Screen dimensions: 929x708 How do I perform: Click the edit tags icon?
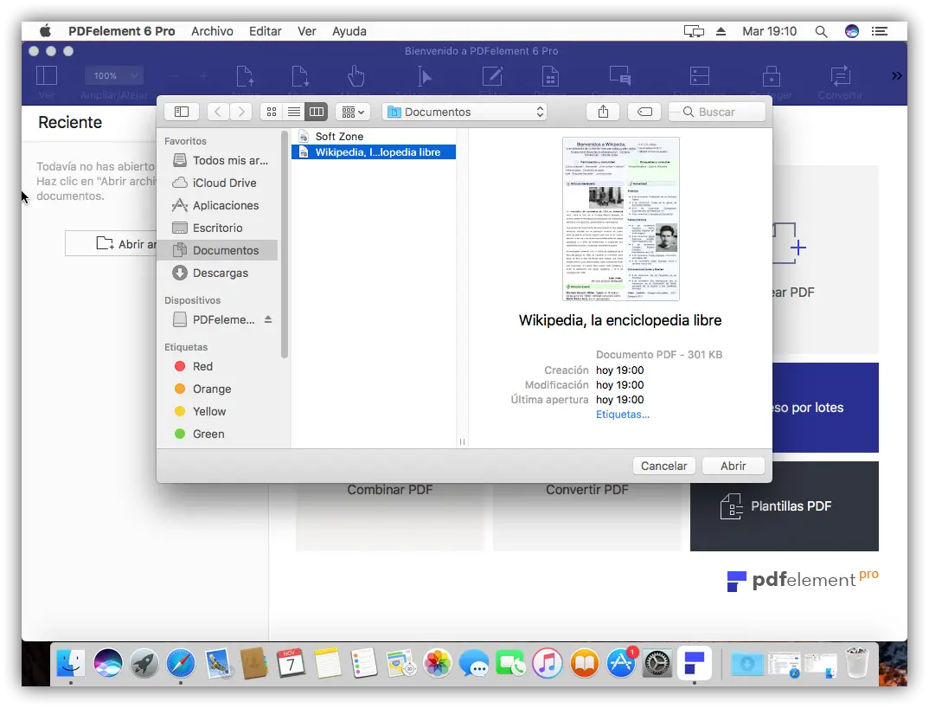point(644,112)
